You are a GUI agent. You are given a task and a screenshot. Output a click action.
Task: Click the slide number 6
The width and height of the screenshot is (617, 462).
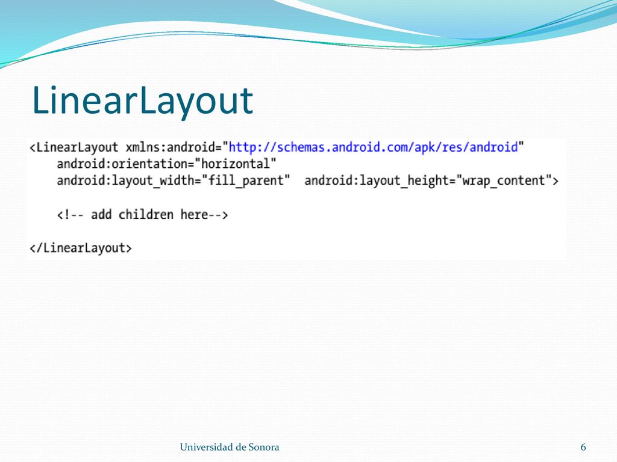pyautogui.click(x=583, y=447)
